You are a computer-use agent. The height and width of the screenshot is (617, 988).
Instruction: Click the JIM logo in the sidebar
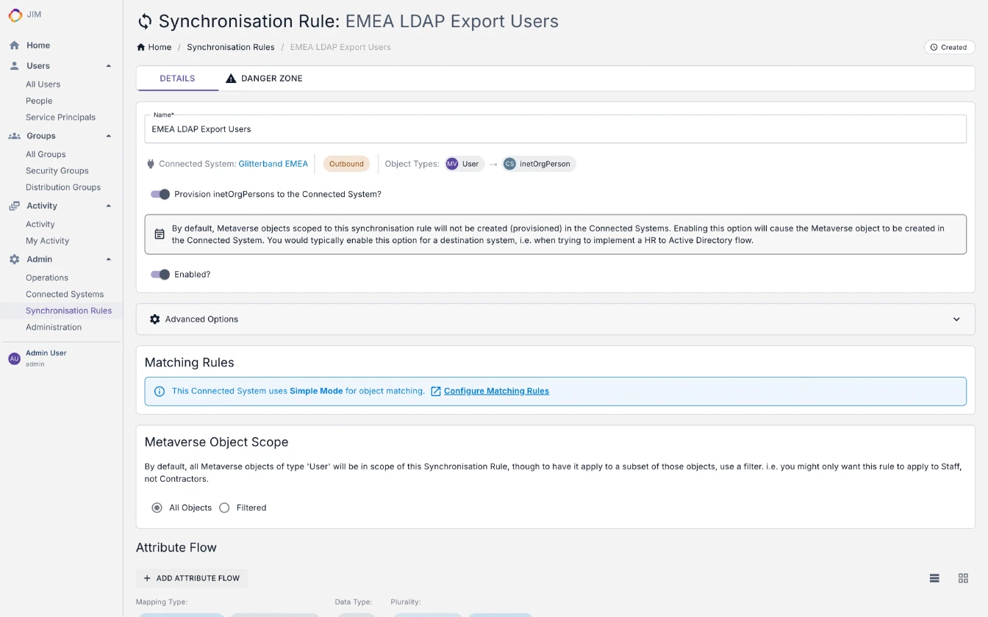pyautogui.click(x=14, y=15)
